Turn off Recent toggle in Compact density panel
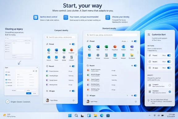The width and height of the screenshot is (178, 119). [73, 66]
